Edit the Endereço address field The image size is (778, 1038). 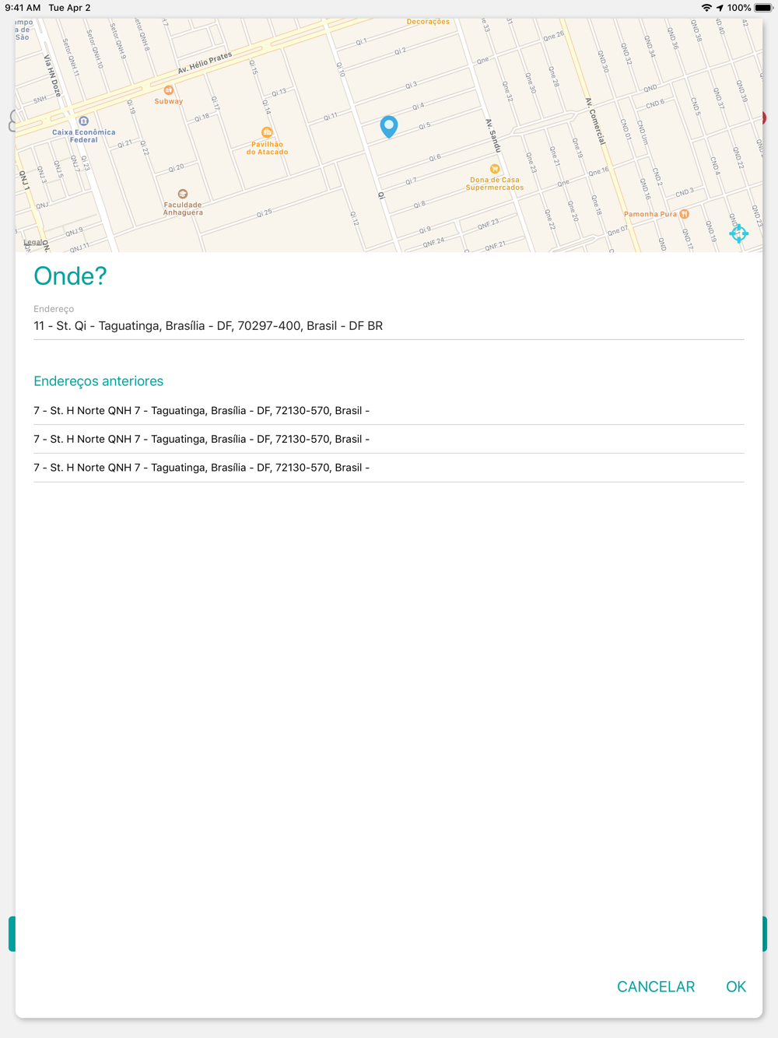[x=389, y=326]
